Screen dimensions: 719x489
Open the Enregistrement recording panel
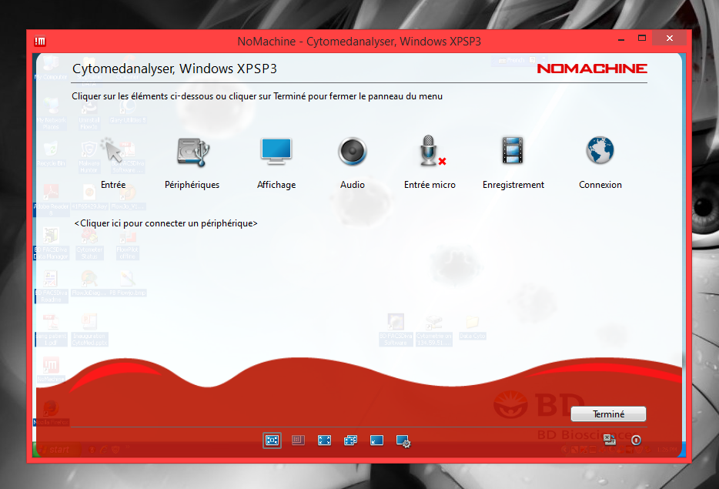(513, 162)
